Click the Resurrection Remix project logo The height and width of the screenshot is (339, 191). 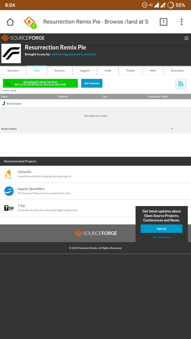(11, 53)
